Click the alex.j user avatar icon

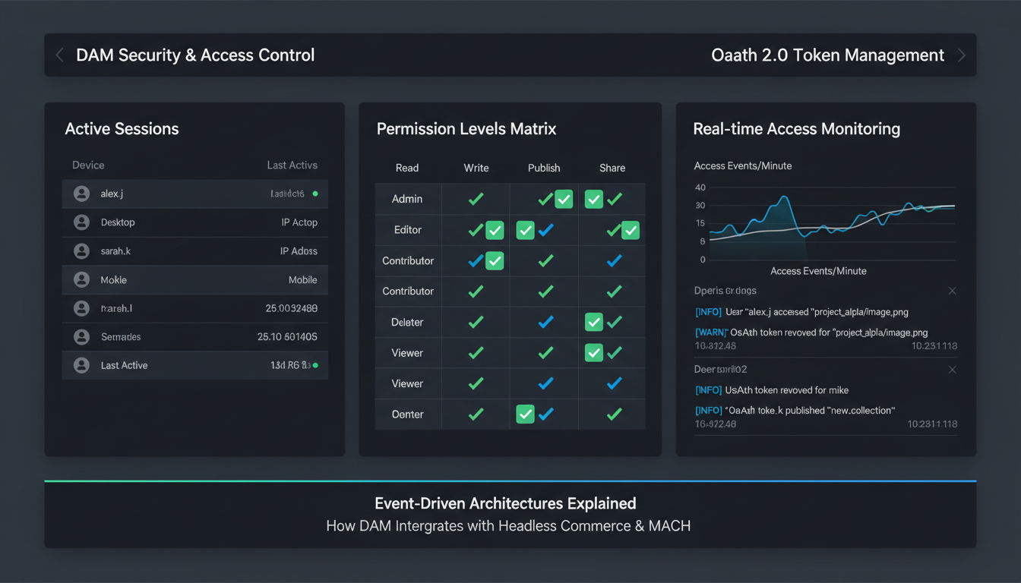click(x=81, y=194)
